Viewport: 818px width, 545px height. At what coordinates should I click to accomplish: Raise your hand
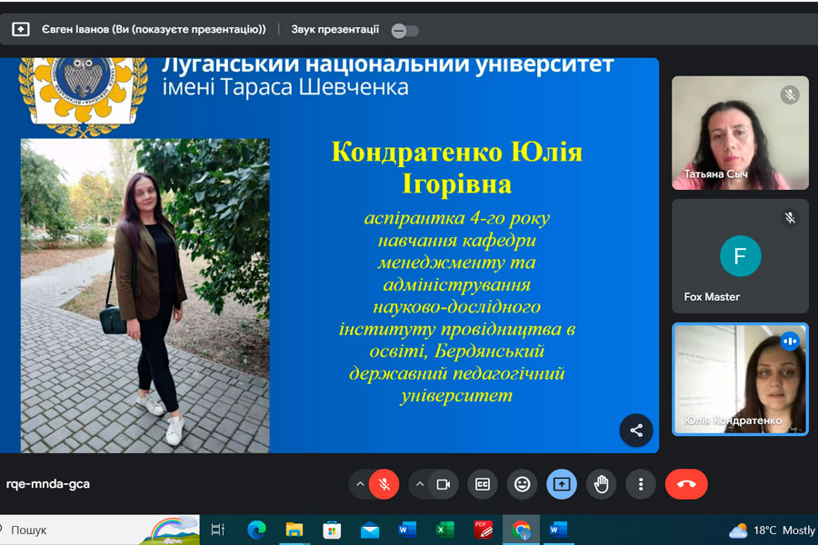(601, 484)
